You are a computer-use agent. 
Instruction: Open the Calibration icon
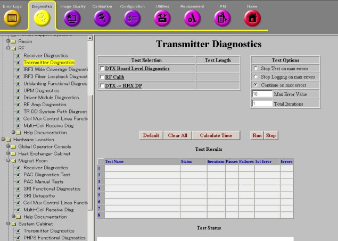click(x=102, y=18)
